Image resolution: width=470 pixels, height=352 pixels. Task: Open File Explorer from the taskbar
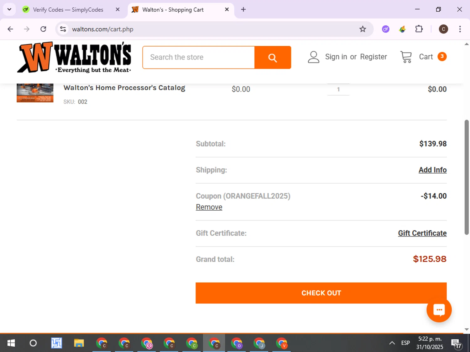tap(79, 343)
